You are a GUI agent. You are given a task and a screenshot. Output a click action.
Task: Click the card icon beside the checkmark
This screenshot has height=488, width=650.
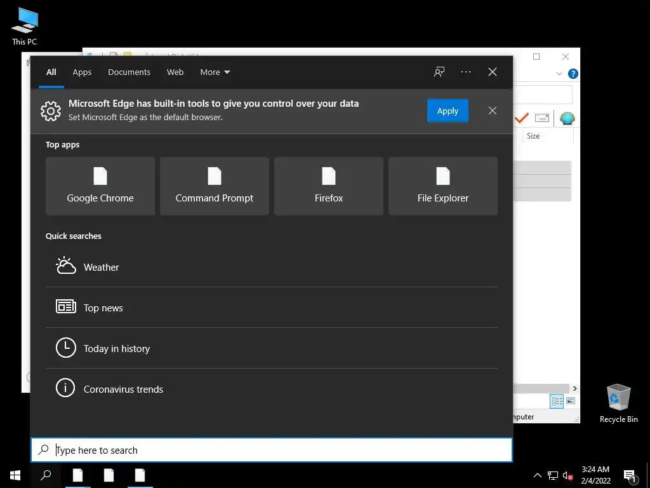[x=542, y=118]
